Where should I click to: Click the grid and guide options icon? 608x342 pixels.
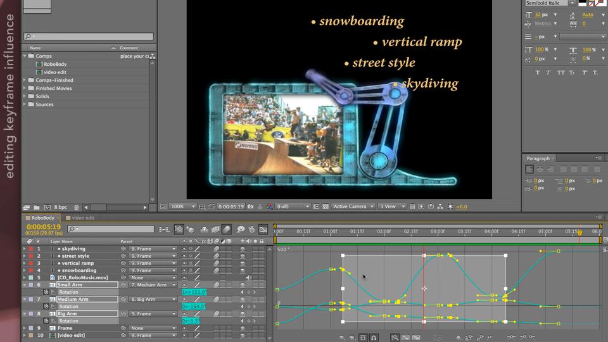[x=202, y=206]
